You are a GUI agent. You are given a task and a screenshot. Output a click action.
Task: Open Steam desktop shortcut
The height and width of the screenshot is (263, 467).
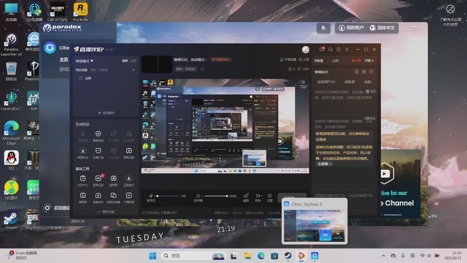pos(11,220)
